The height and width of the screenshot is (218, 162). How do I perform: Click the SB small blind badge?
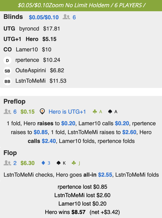click(x=7, y=71)
